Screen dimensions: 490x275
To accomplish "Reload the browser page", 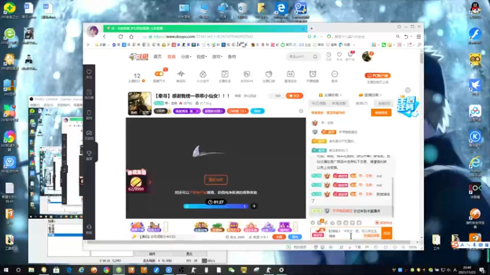I will coord(120,37).
